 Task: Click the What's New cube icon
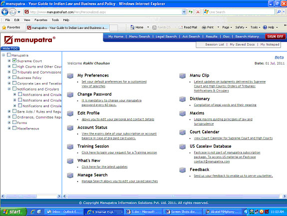click(x=70, y=161)
